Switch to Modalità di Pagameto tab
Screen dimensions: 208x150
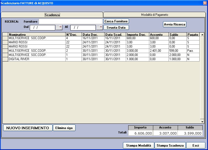click(154, 15)
